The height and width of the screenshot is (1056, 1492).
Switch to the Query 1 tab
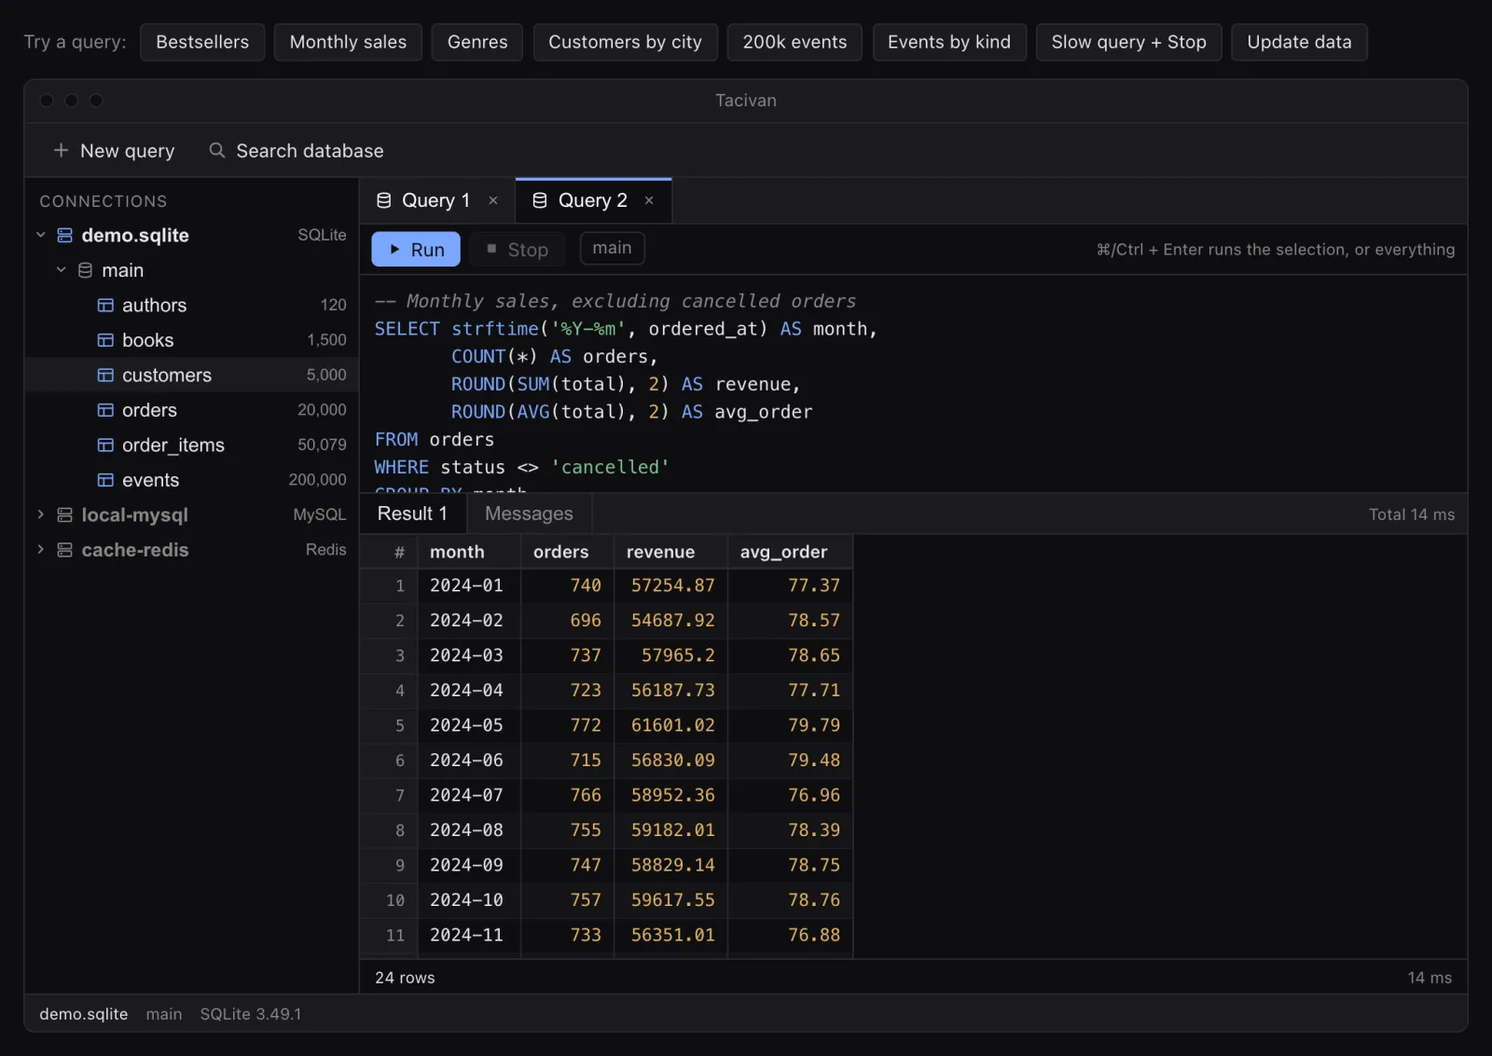[436, 200]
